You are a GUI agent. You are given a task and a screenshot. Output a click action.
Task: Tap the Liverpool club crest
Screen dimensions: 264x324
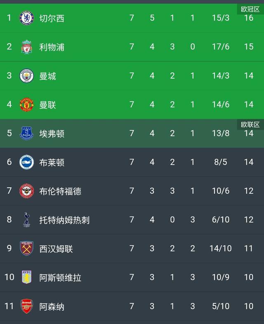(x=26, y=47)
